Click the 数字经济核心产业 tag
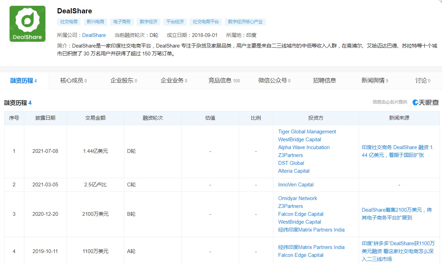The width and height of the screenshot is (442, 264). point(245,22)
